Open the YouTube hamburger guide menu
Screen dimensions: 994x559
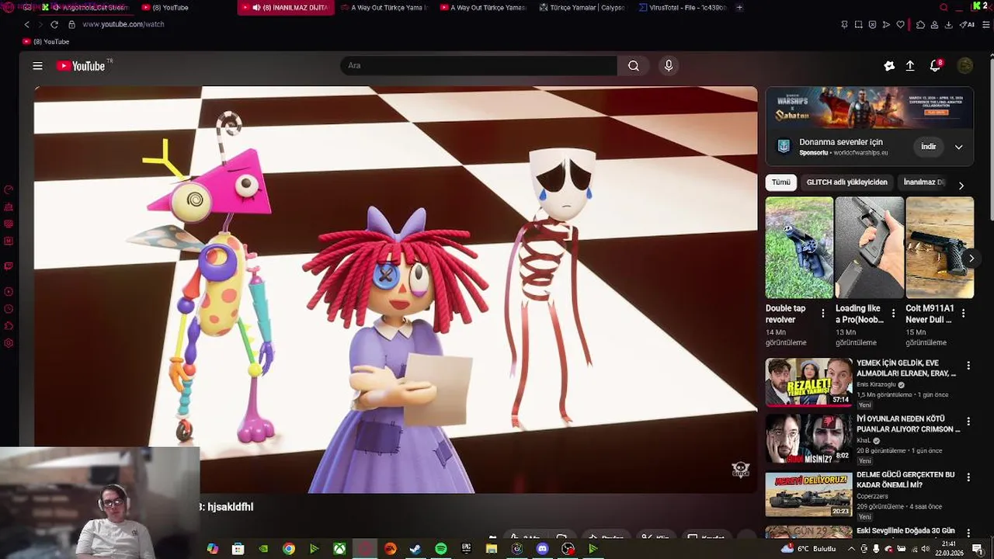[x=37, y=66]
